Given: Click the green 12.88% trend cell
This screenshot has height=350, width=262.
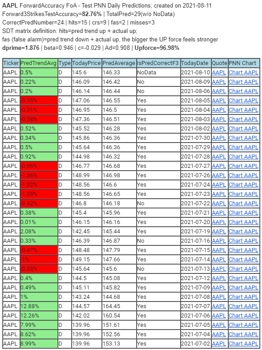Looking at the screenshot, I should click(39, 306).
